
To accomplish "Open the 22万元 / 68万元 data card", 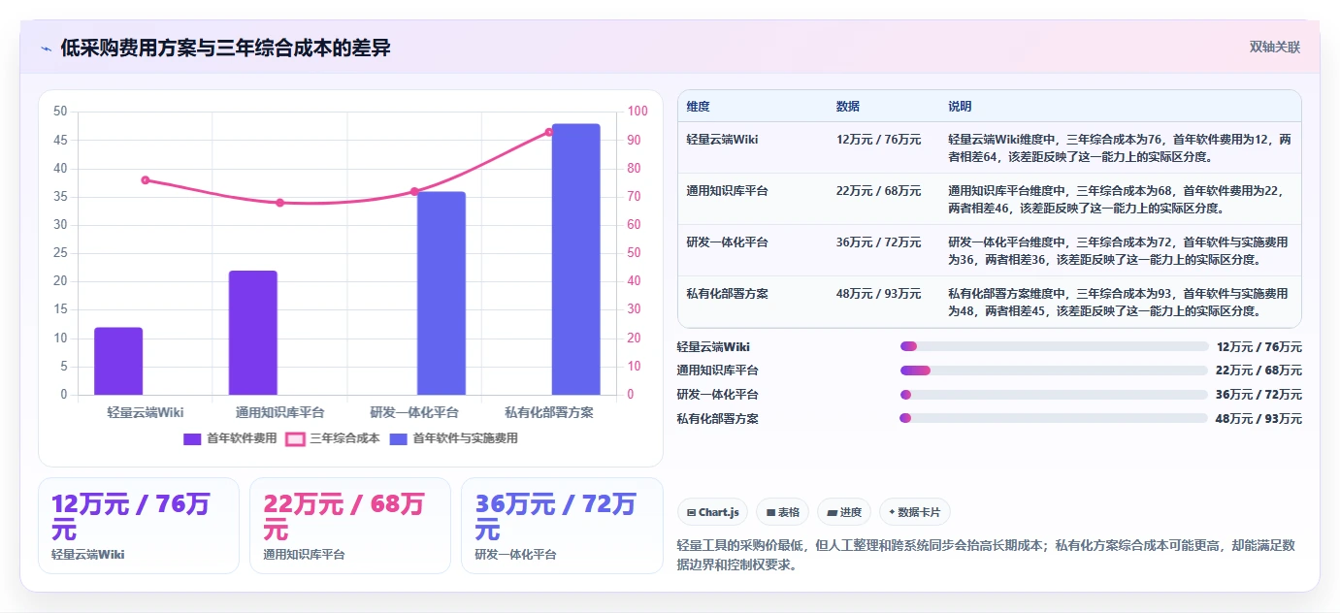I will click(x=350, y=526).
